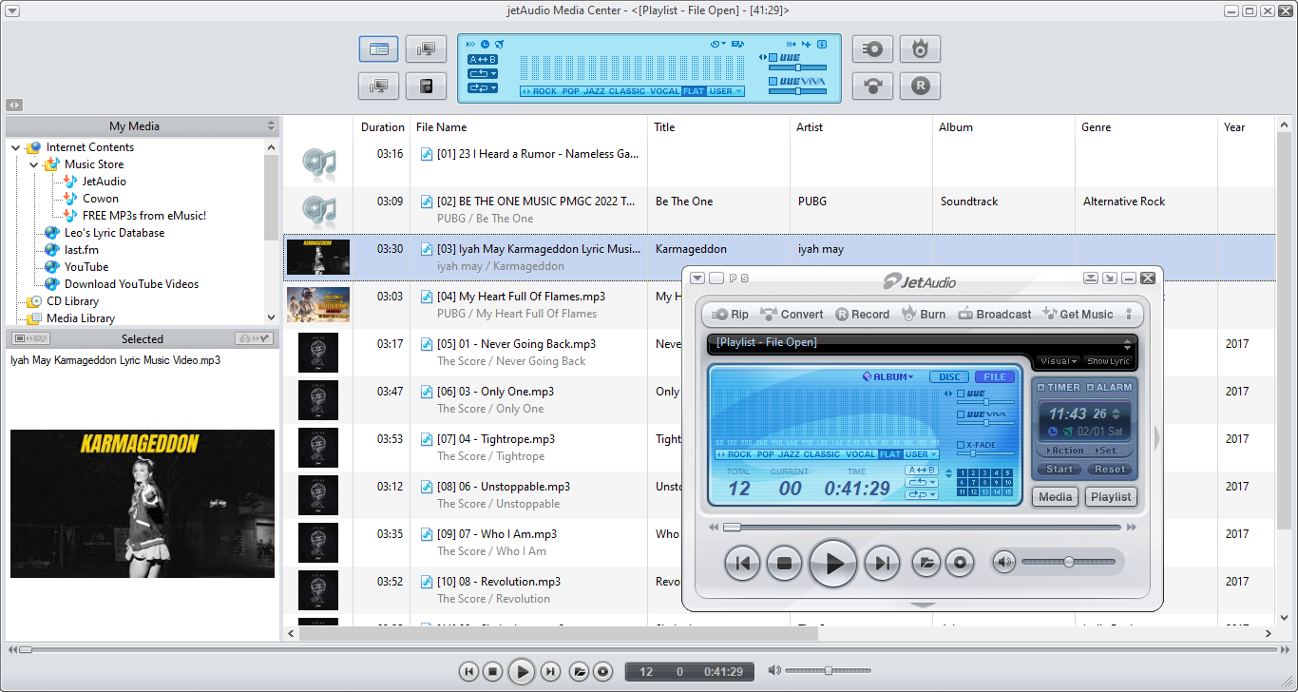The height and width of the screenshot is (692, 1298).
Task: Click the round R Record button in Media Center toolbar
Action: pos(920,86)
